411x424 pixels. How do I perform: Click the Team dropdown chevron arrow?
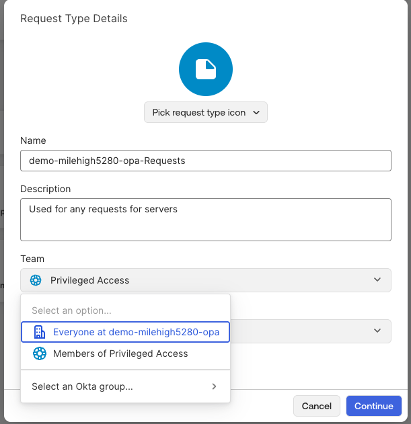coord(377,280)
